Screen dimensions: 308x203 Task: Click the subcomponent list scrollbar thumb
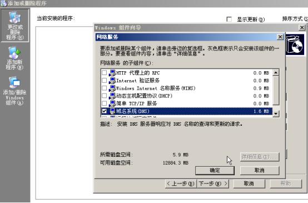[x=276, y=91]
